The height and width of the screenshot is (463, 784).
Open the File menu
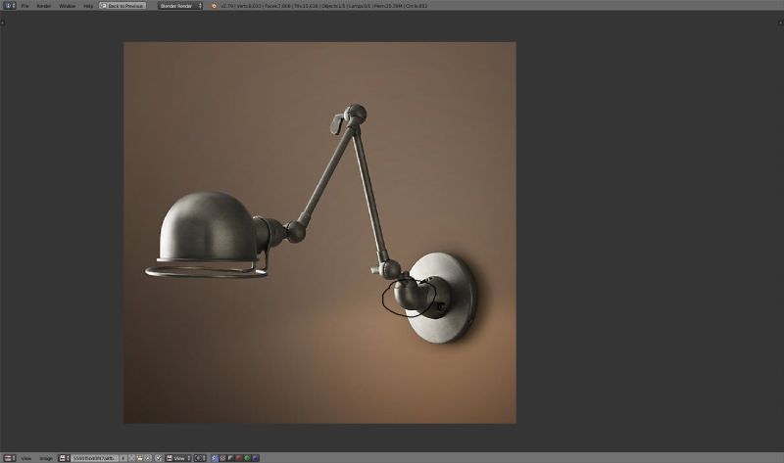point(24,6)
